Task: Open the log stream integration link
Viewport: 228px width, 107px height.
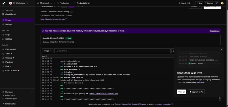Action: (x=164, y=104)
